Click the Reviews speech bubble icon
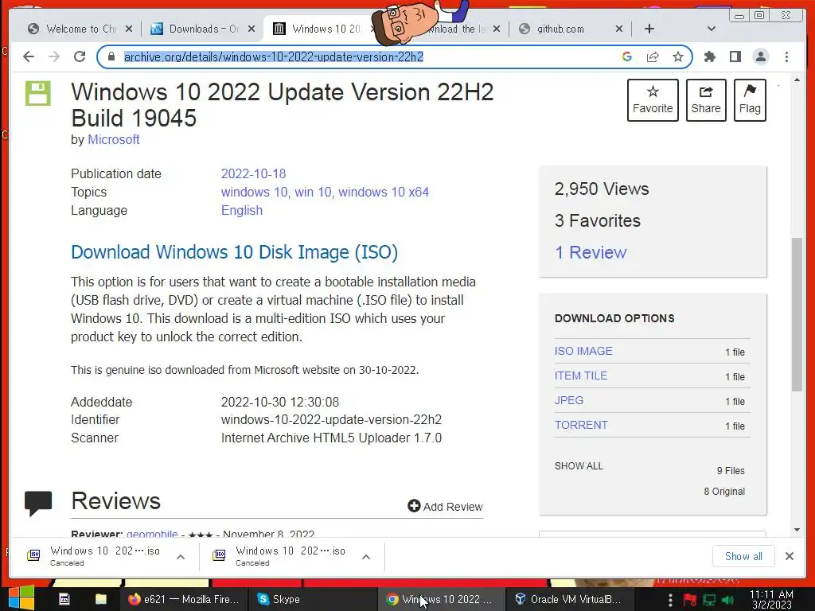 [38, 503]
